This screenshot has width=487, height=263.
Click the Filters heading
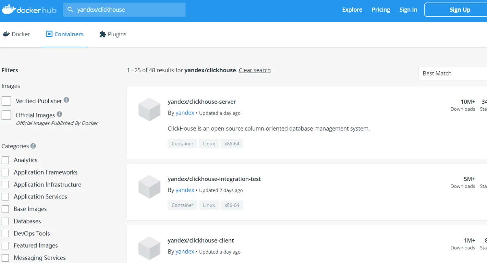coord(10,70)
